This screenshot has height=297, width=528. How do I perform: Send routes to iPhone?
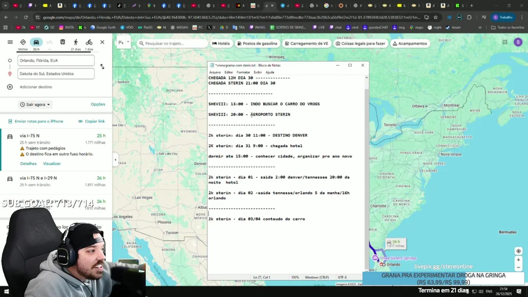tap(35, 121)
